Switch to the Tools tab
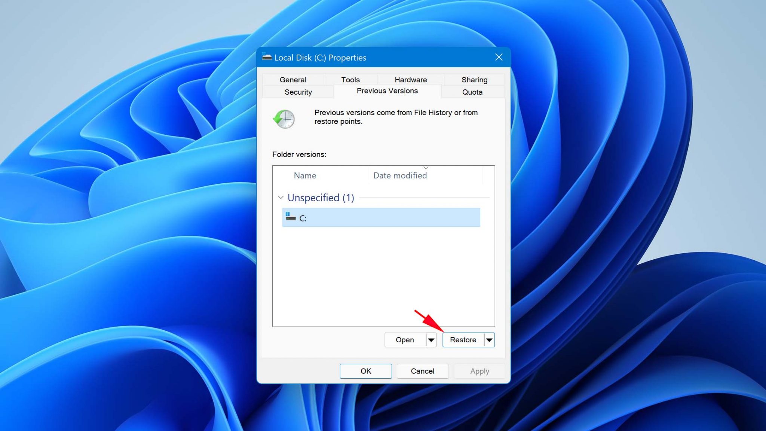The height and width of the screenshot is (431, 766). pos(350,79)
